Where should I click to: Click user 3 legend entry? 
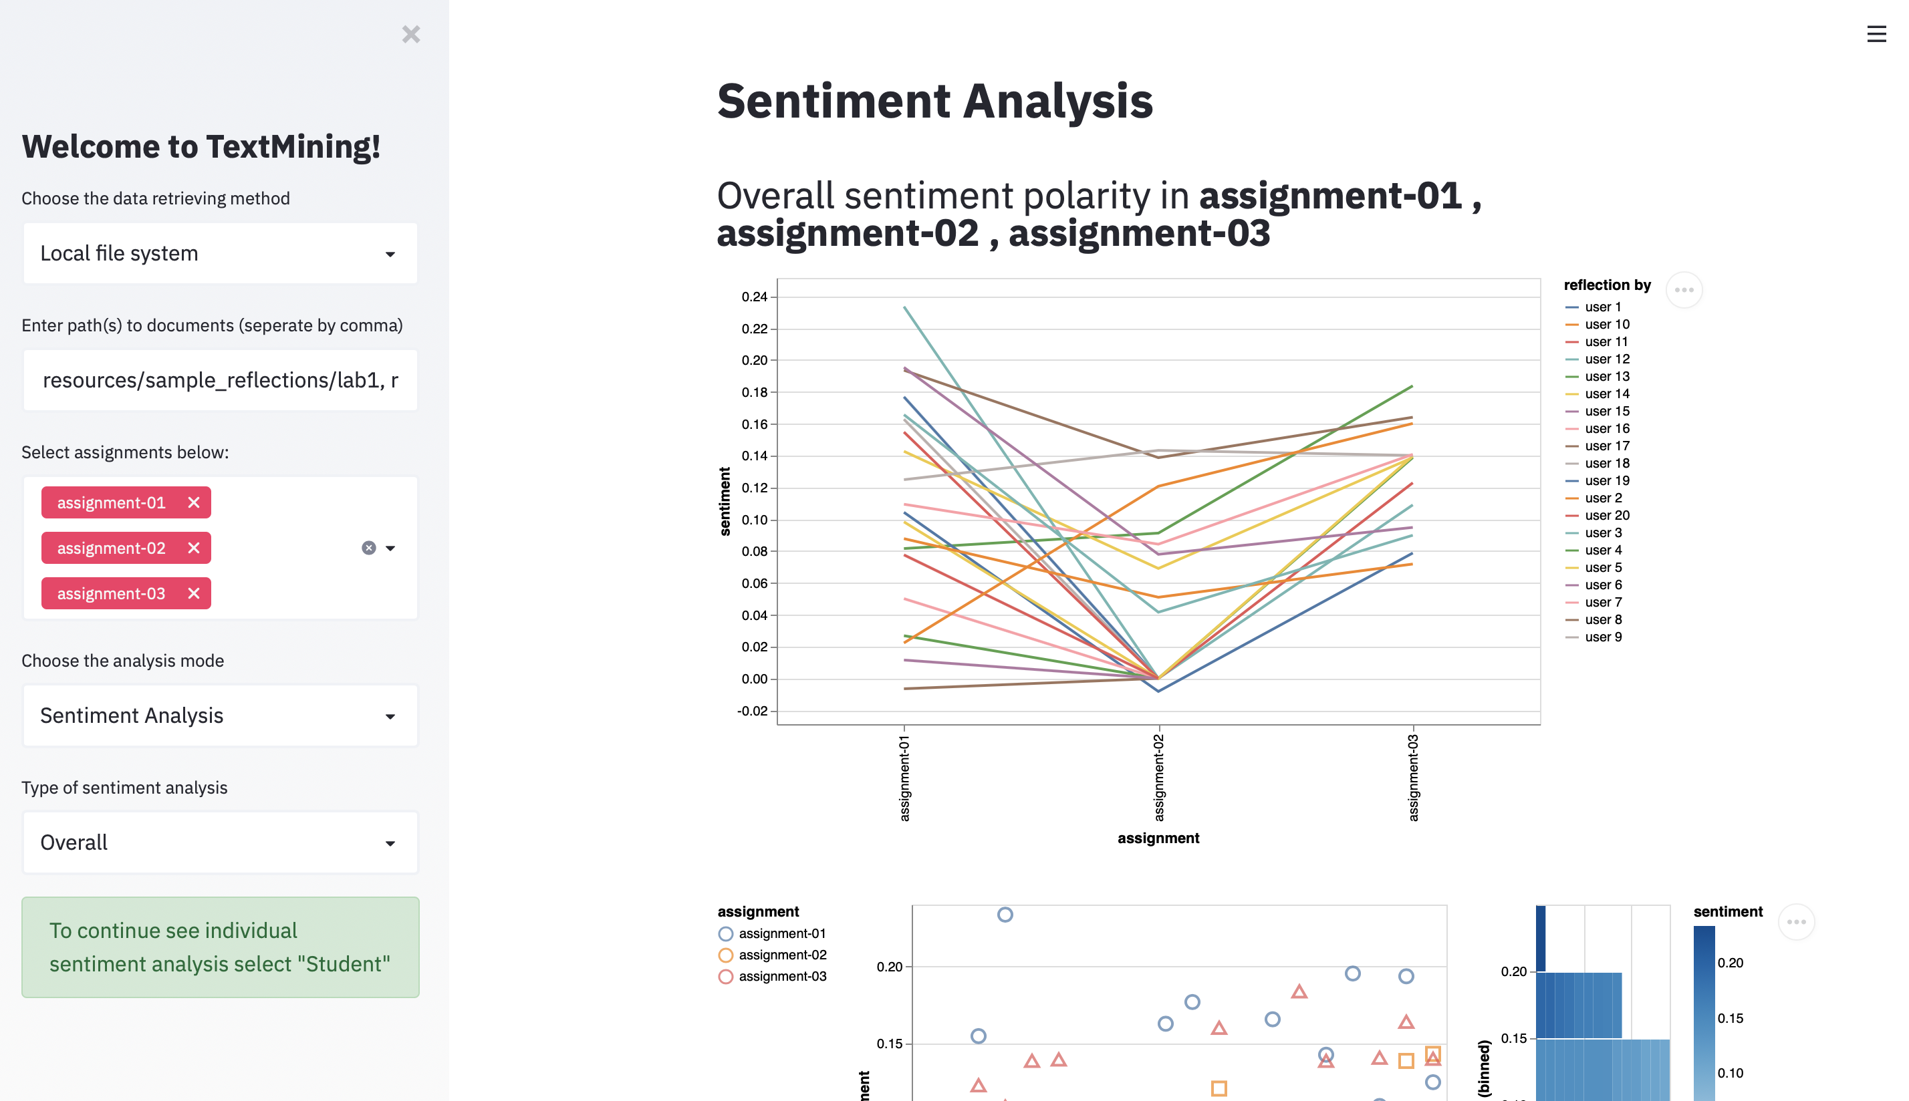tap(1594, 533)
